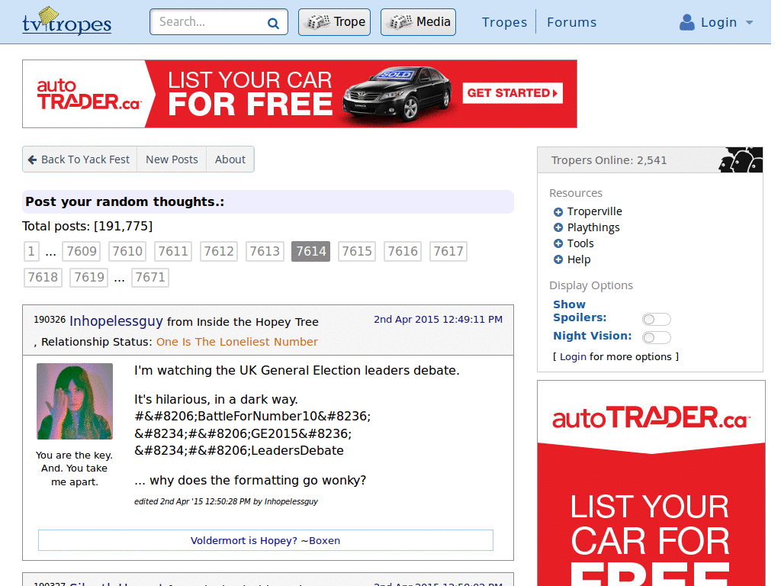Click Get Started on the AutoTrader banner
This screenshot has width=781, height=586.
[x=512, y=92]
